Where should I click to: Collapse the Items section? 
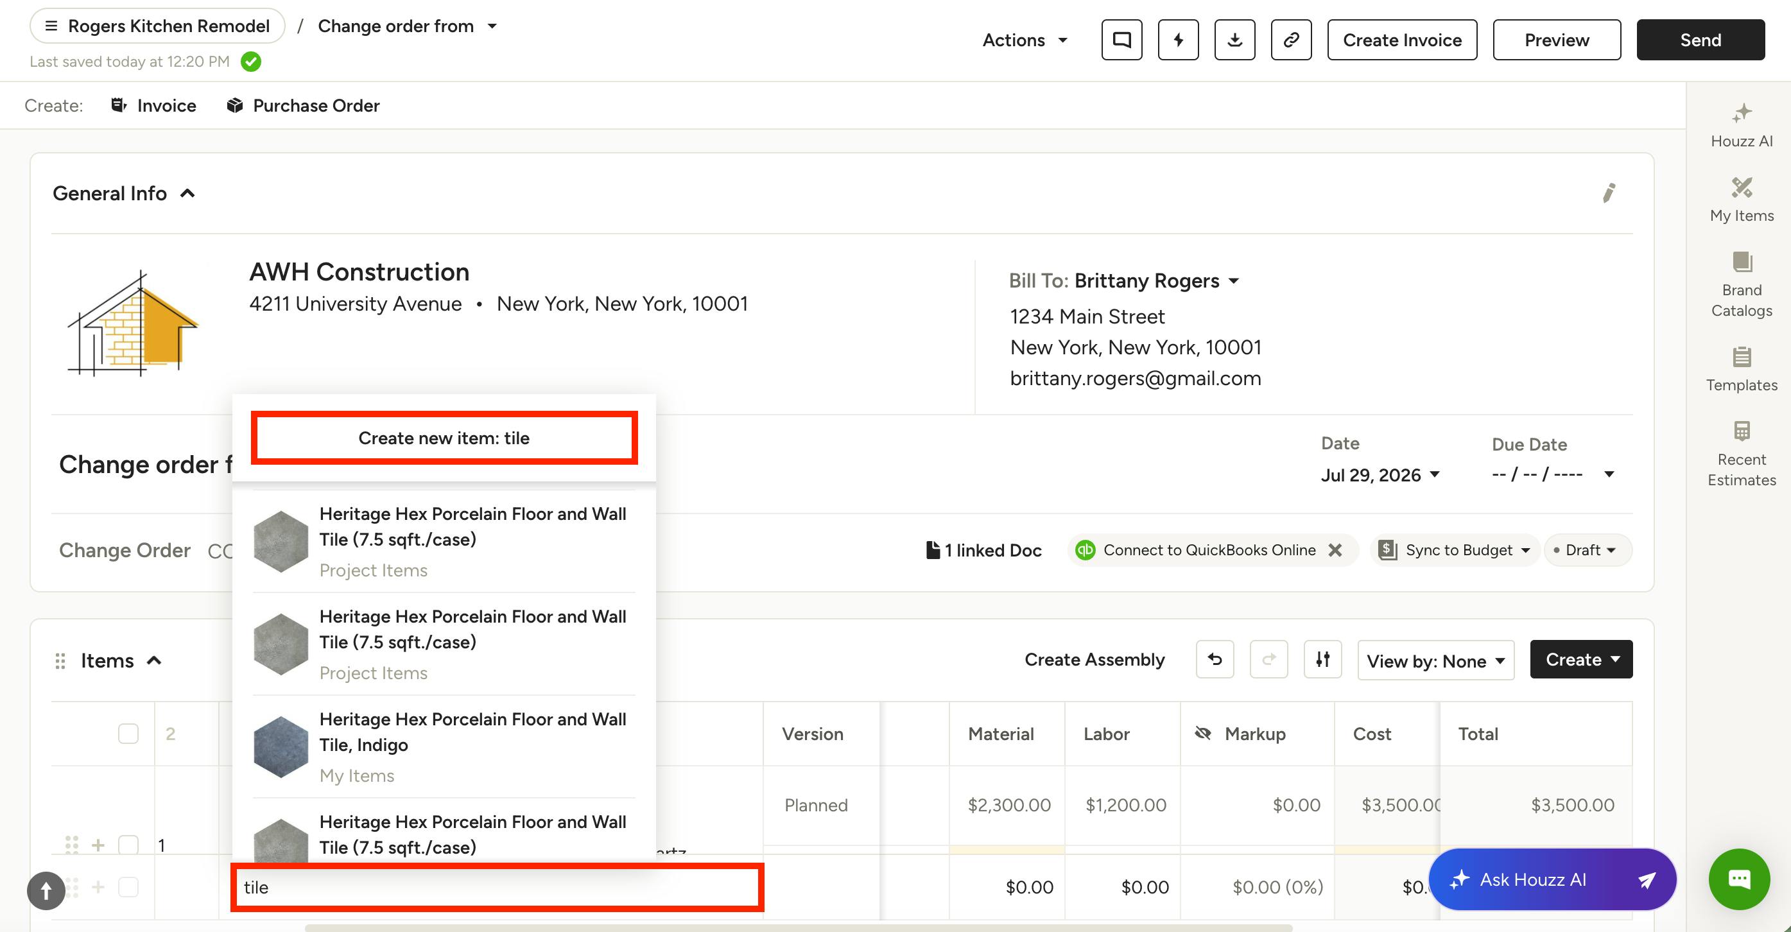(154, 660)
